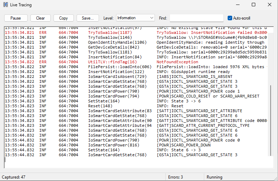Select the InsertNotification(122) entry
This screenshot has height=181, width=278.
pyautogui.click(x=136, y=72)
